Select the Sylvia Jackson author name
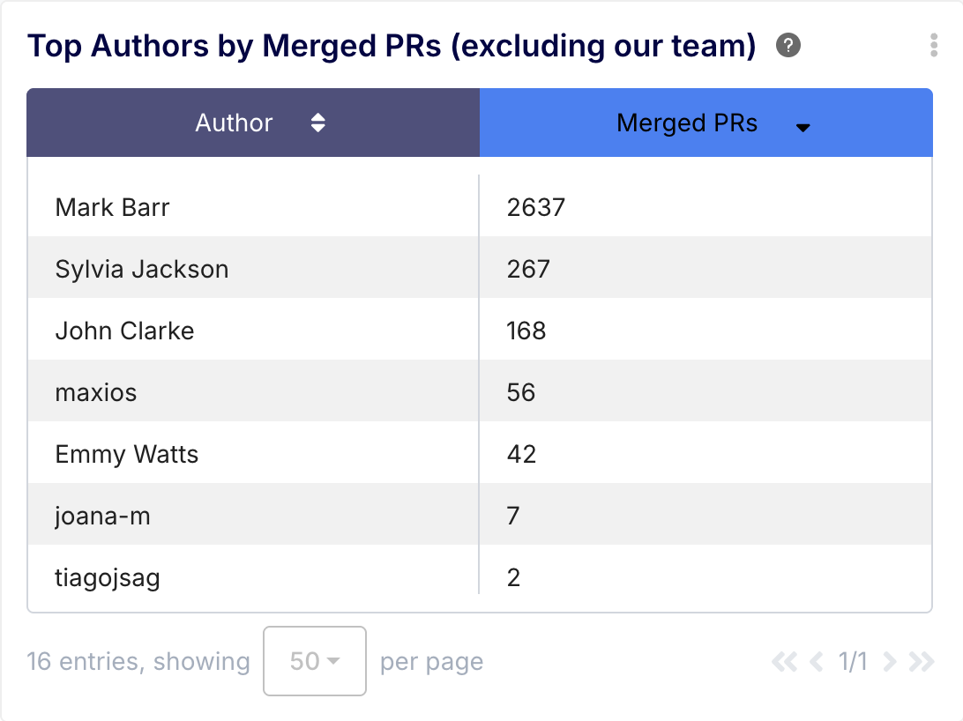The width and height of the screenshot is (963, 721). pyautogui.click(x=142, y=269)
